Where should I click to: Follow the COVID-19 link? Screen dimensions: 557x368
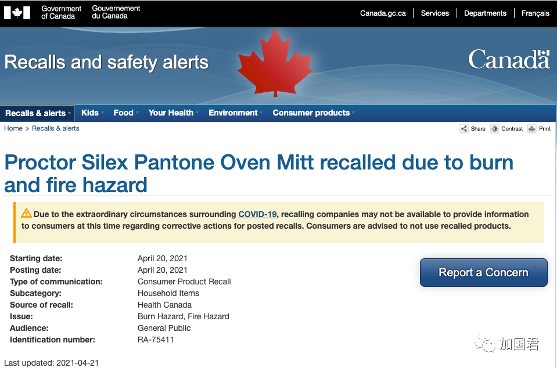click(x=257, y=214)
